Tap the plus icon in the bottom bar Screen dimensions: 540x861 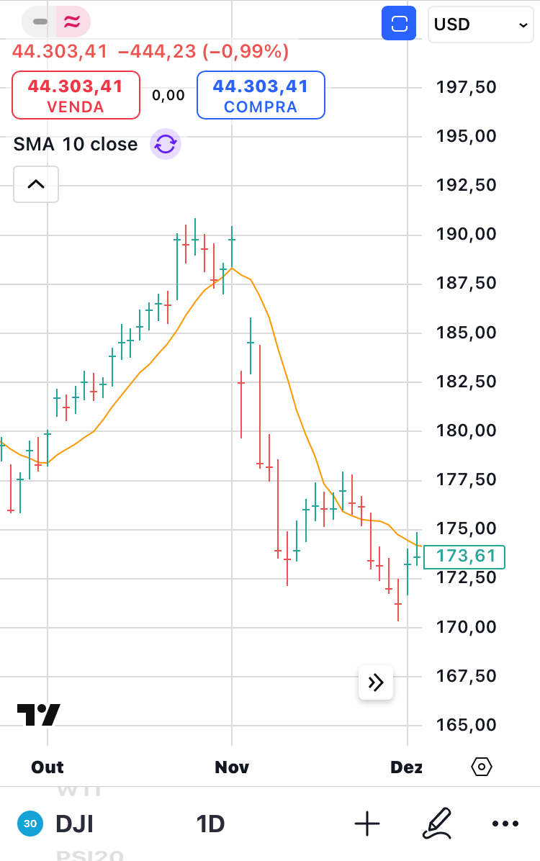(x=367, y=824)
